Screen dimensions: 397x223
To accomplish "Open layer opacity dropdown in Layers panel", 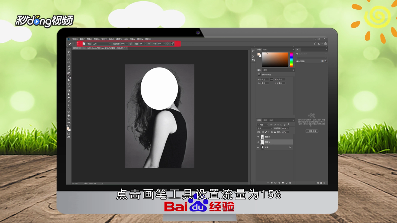I will [x=288, y=129].
